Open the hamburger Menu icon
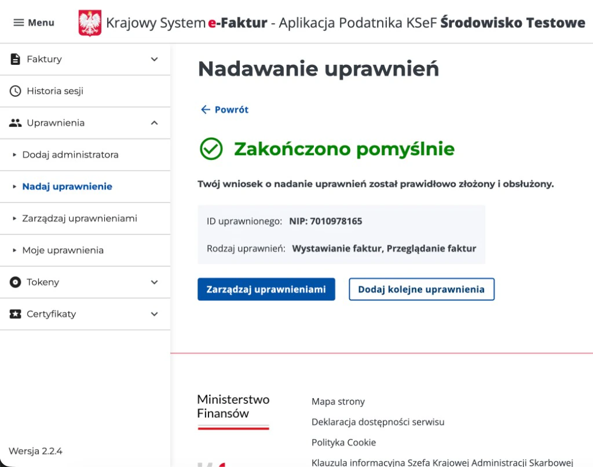This screenshot has width=593, height=467. pyautogui.click(x=19, y=23)
